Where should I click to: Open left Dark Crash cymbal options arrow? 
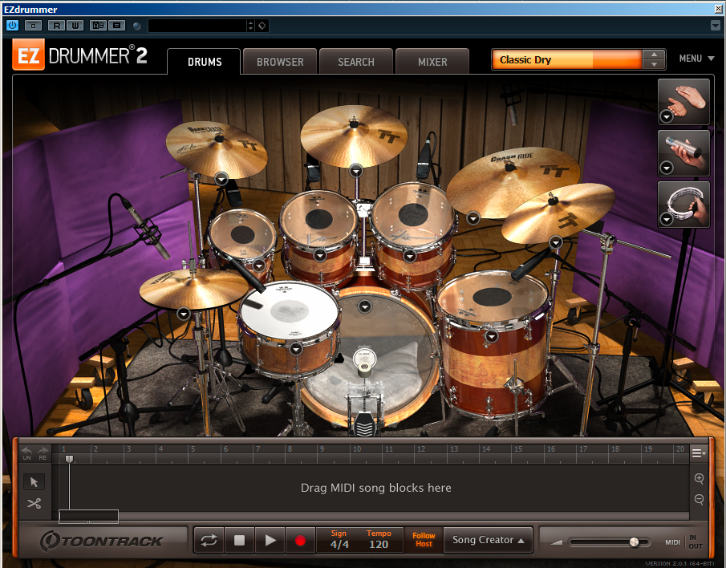(x=221, y=179)
